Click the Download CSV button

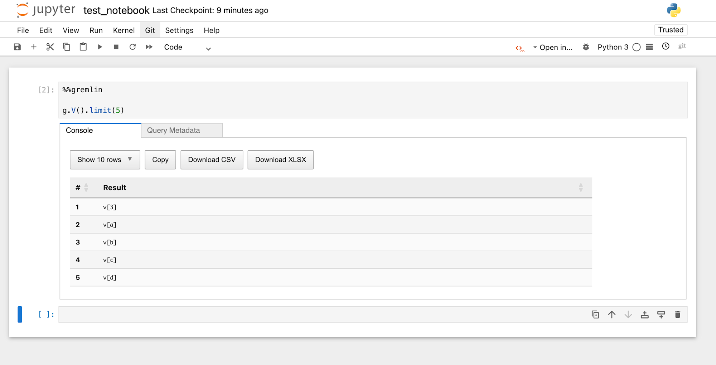212,160
